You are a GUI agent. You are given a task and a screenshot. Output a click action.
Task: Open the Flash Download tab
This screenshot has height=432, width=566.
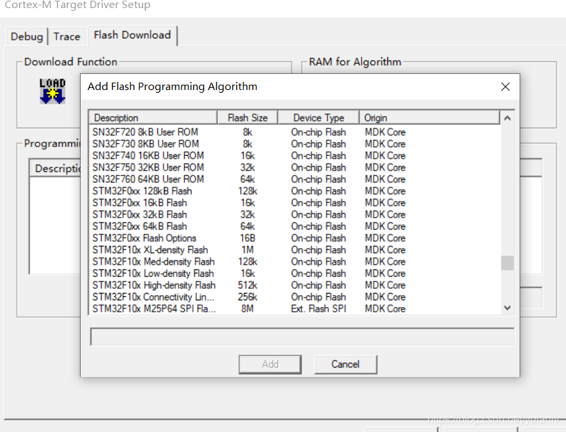tap(132, 36)
